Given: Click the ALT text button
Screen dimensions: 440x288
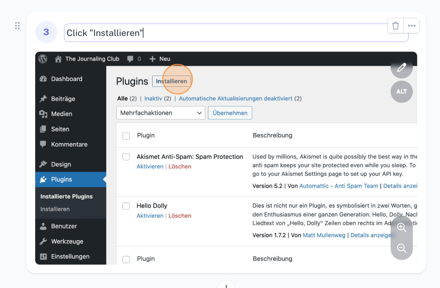Looking at the screenshot, I should (401, 92).
